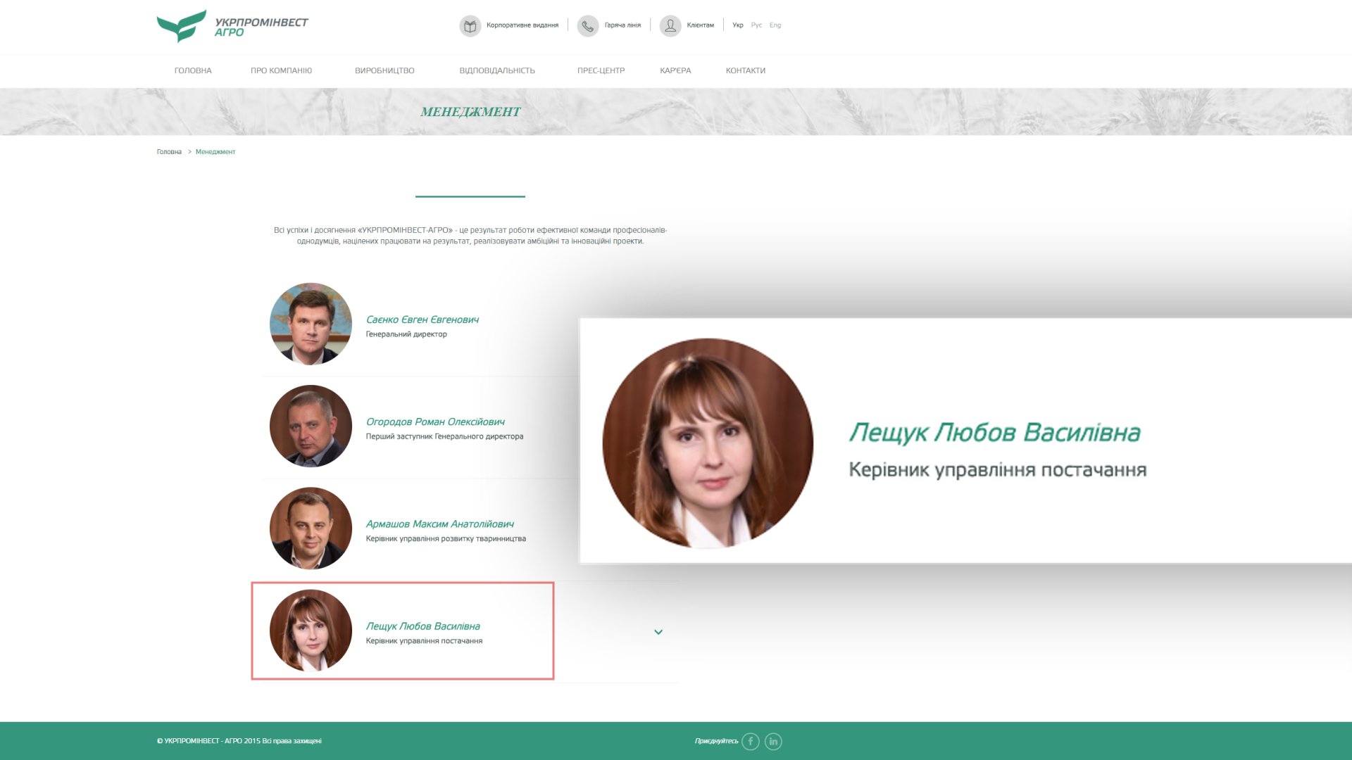This screenshot has width=1352, height=760.
Task: Open the LinkedIn icon in footer
Action: click(x=773, y=741)
